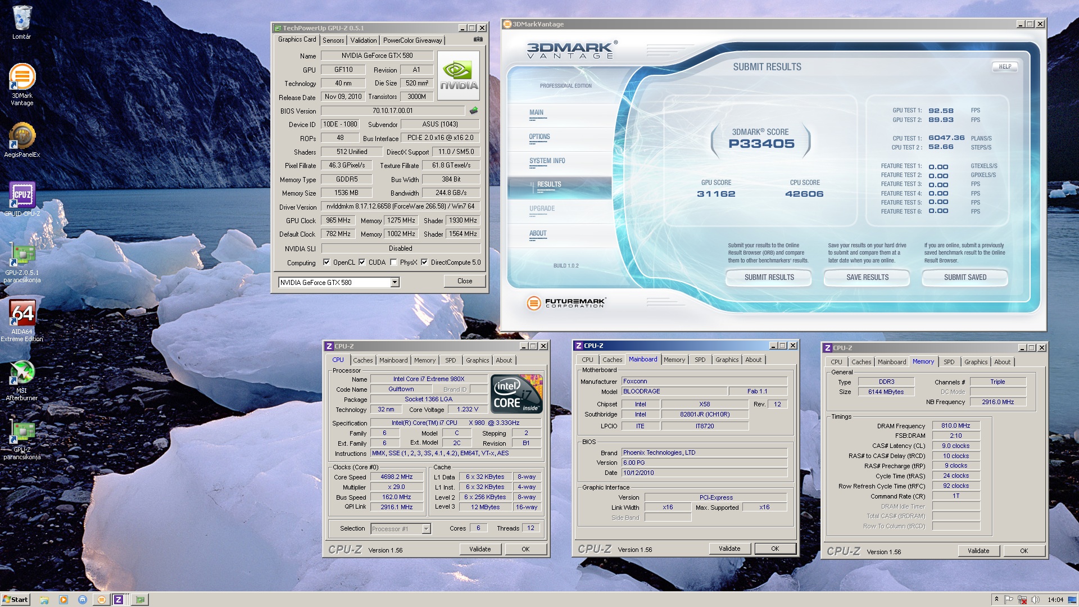The height and width of the screenshot is (607, 1079).
Task: Switch to GPU-Z taskbar button
Action: point(140,600)
